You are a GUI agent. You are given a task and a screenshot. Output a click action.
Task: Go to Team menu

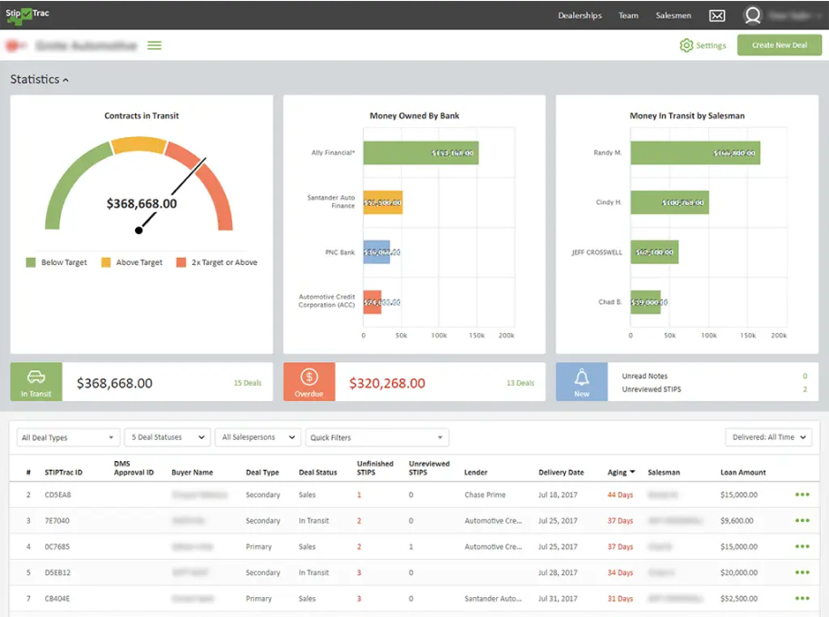pyautogui.click(x=628, y=15)
